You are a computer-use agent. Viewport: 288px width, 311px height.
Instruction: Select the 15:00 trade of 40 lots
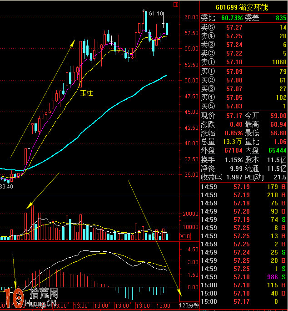click(243, 293)
